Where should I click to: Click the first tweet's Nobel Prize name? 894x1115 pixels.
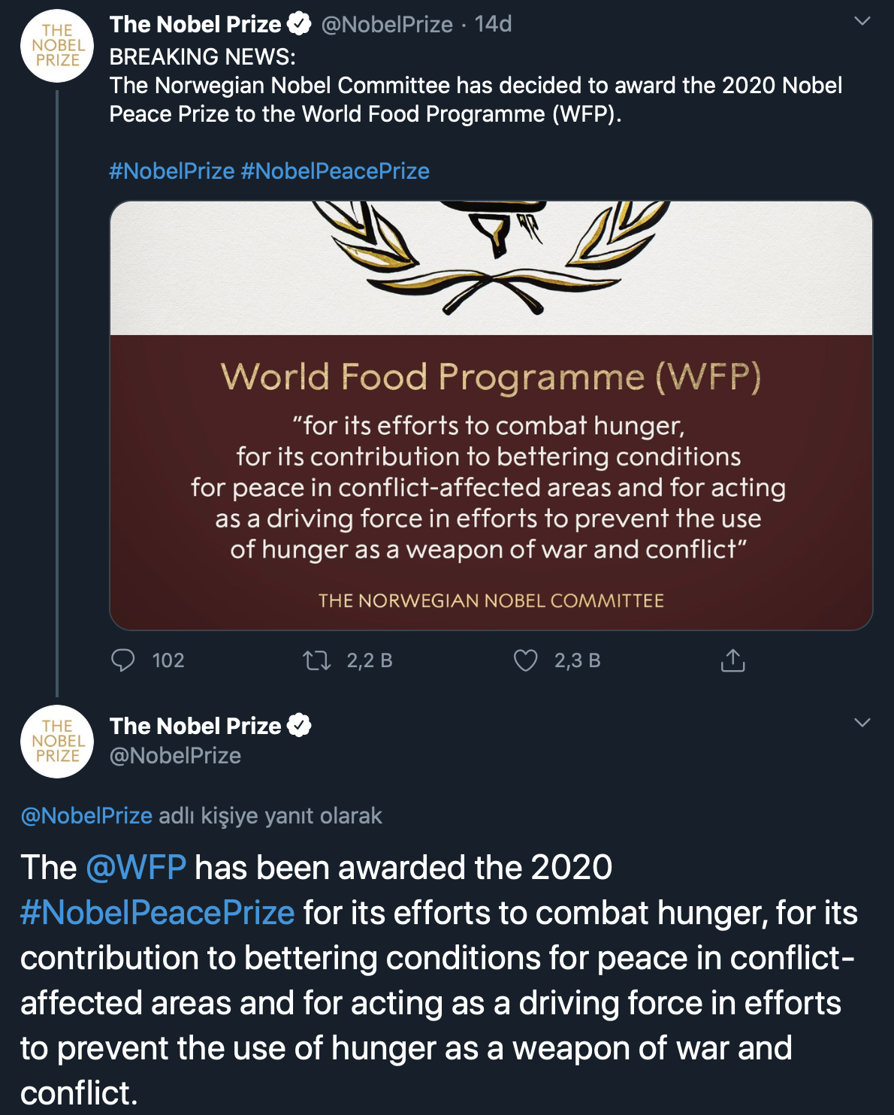[x=195, y=24]
